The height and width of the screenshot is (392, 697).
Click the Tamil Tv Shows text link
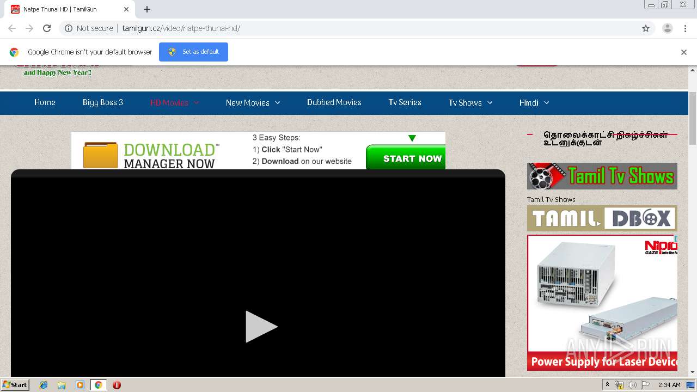point(551,199)
